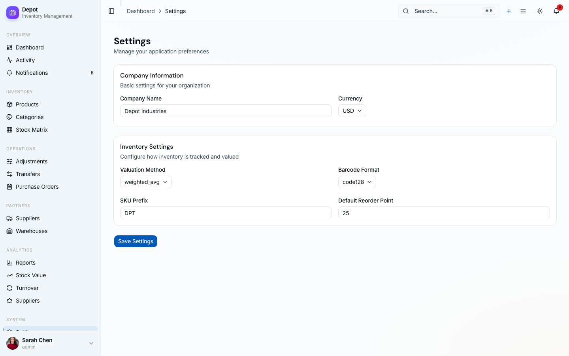
Task: Select Purchase Orders in the sidebar
Action: click(x=37, y=187)
